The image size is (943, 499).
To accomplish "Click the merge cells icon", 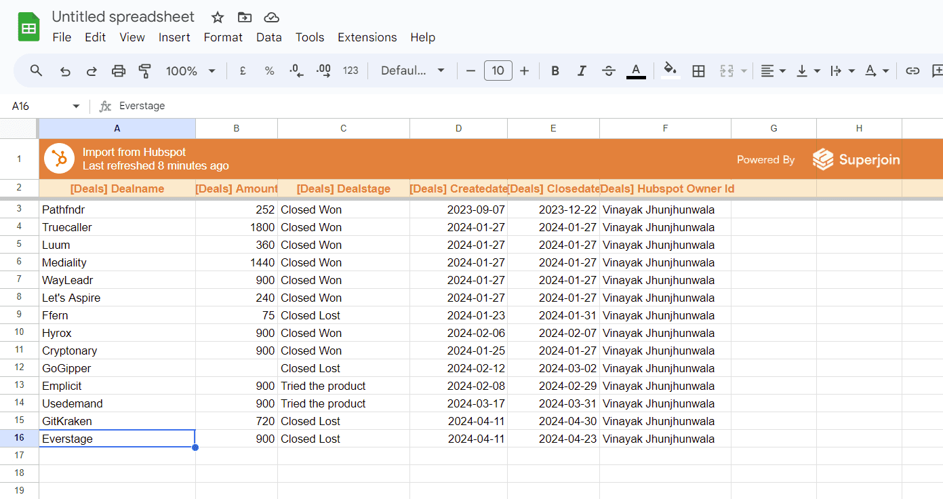I will (727, 71).
